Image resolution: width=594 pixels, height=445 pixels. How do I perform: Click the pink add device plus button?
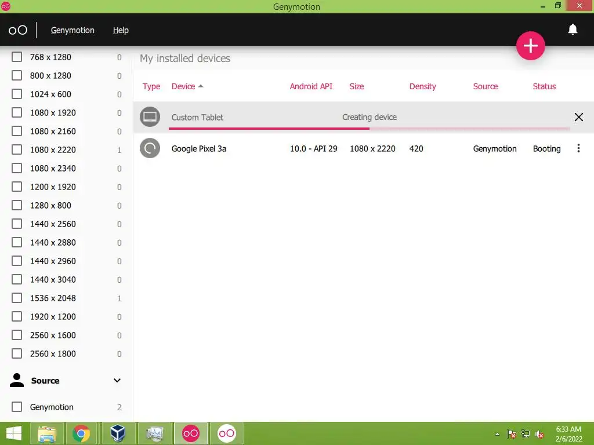pos(530,46)
